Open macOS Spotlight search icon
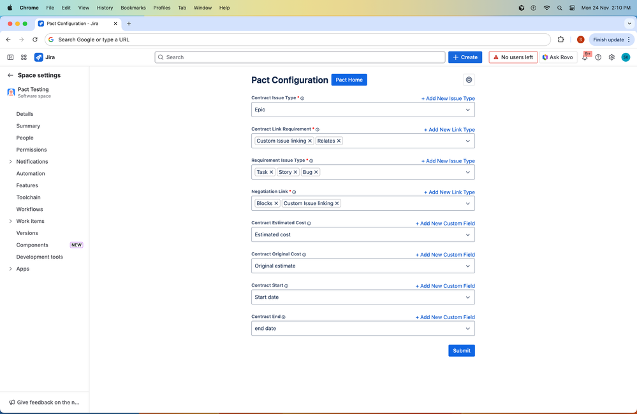The height and width of the screenshot is (414, 637). tap(560, 8)
